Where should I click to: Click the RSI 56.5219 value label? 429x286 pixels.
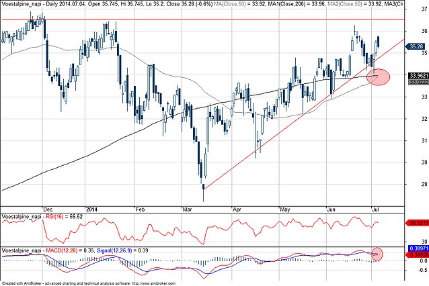[419, 223]
